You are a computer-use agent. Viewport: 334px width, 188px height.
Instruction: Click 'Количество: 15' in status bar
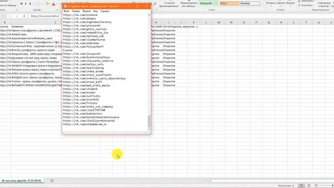286,186
